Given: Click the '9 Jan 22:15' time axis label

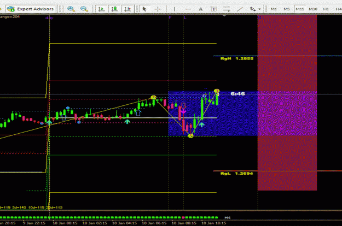Looking at the screenshot, I should tap(34, 223).
